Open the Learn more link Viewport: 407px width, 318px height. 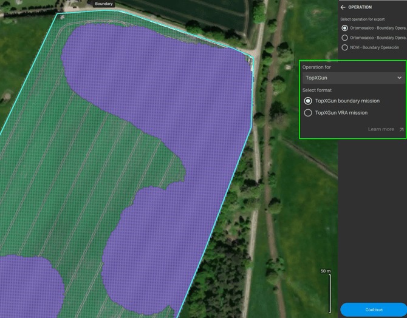click(381, 129)
